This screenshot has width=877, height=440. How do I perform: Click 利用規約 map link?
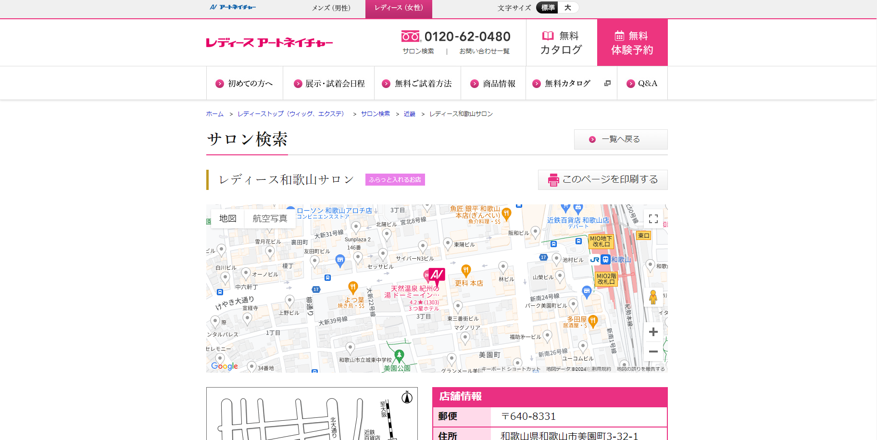(x=601, y=369)
